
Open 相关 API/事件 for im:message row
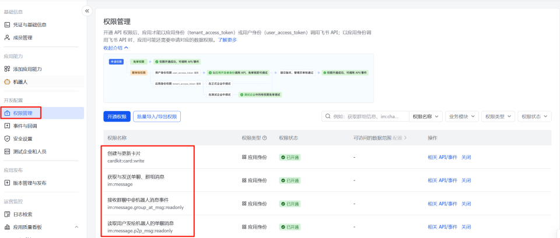pos(442,180)
